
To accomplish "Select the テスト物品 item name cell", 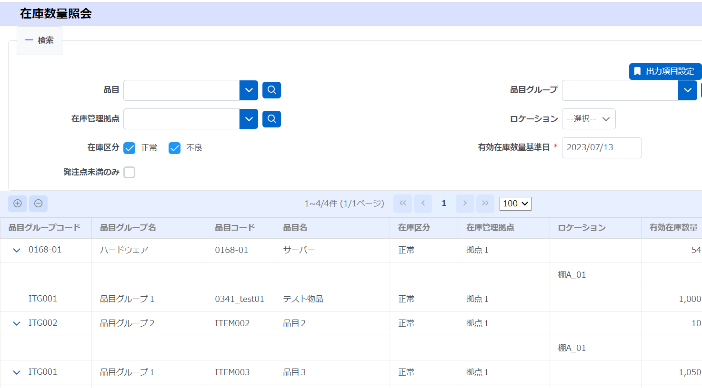I will [332, 300].
